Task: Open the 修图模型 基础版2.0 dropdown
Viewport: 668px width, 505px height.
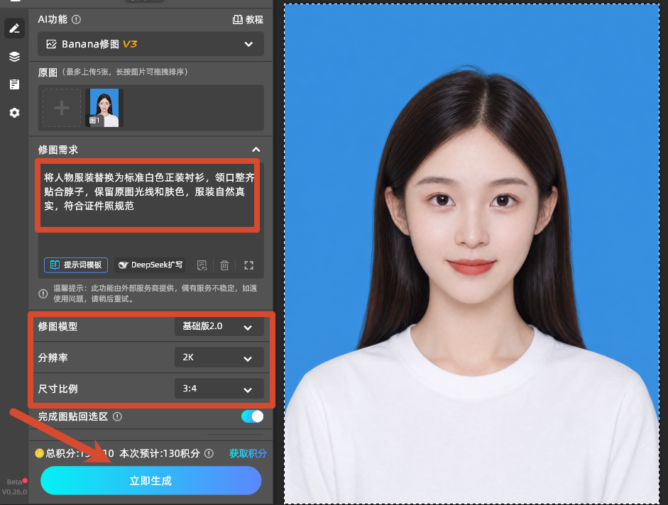Action: point(219,326)
